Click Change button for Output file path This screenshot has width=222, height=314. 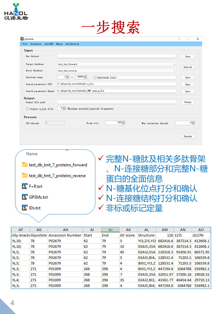point(188,102)
